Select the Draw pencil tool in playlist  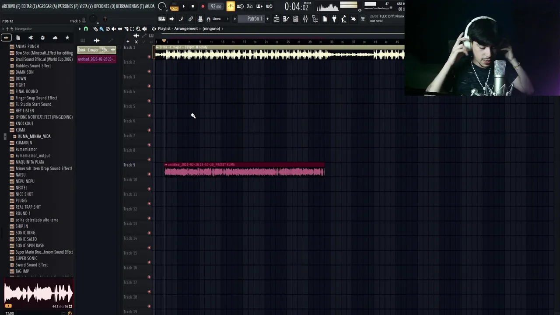pos(95,29)
